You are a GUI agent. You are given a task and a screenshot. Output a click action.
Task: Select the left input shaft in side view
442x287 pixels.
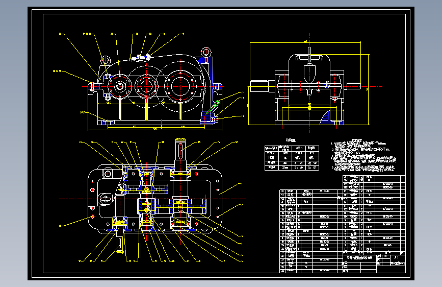click(x=263, y=86)
